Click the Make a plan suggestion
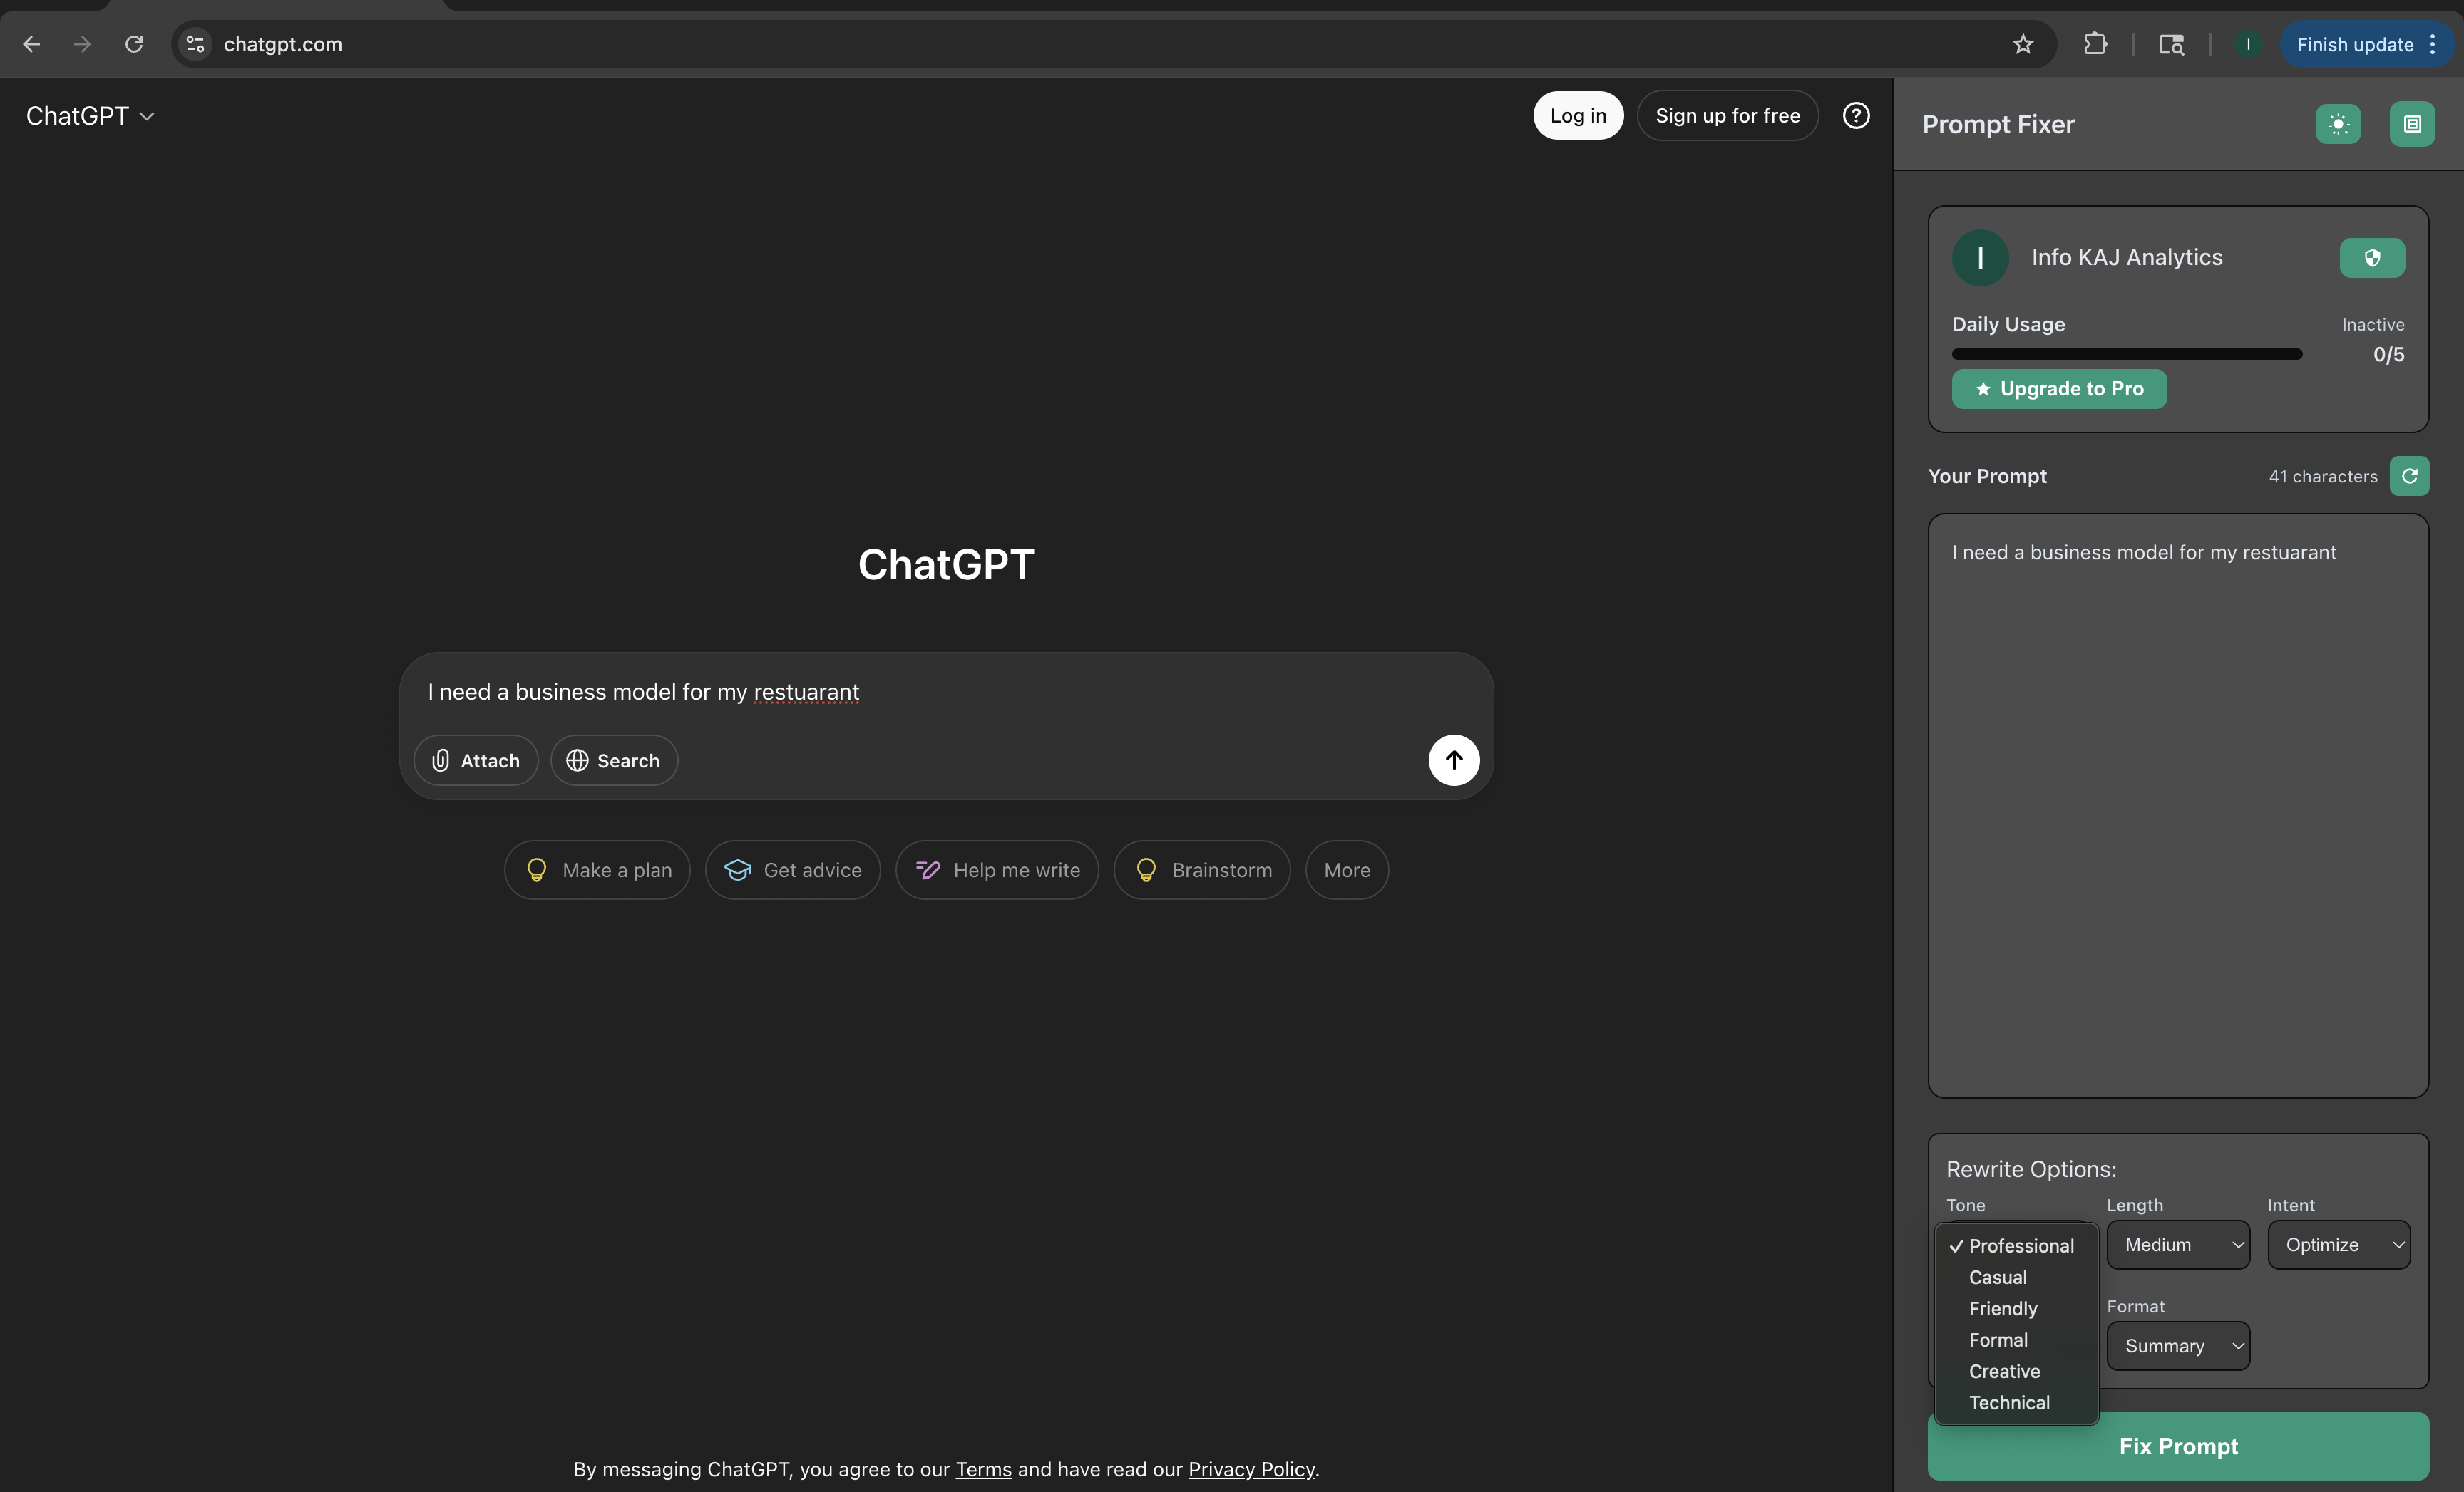 (x=597, y=871)
